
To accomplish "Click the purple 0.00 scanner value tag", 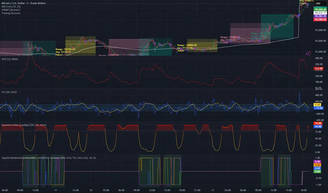I will tap(317, 161).
